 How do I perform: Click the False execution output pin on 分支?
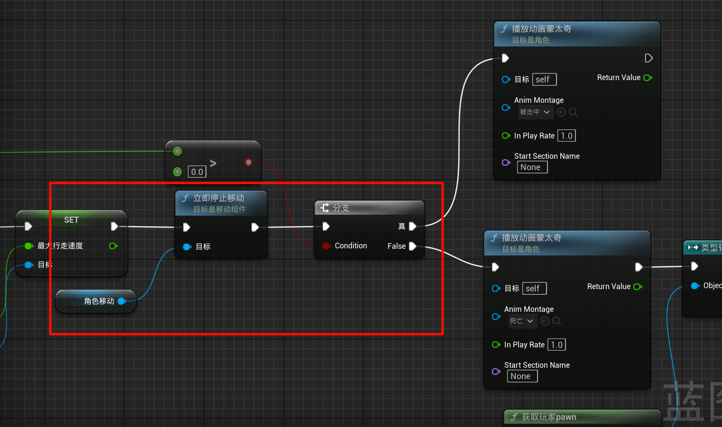(412, 246)
